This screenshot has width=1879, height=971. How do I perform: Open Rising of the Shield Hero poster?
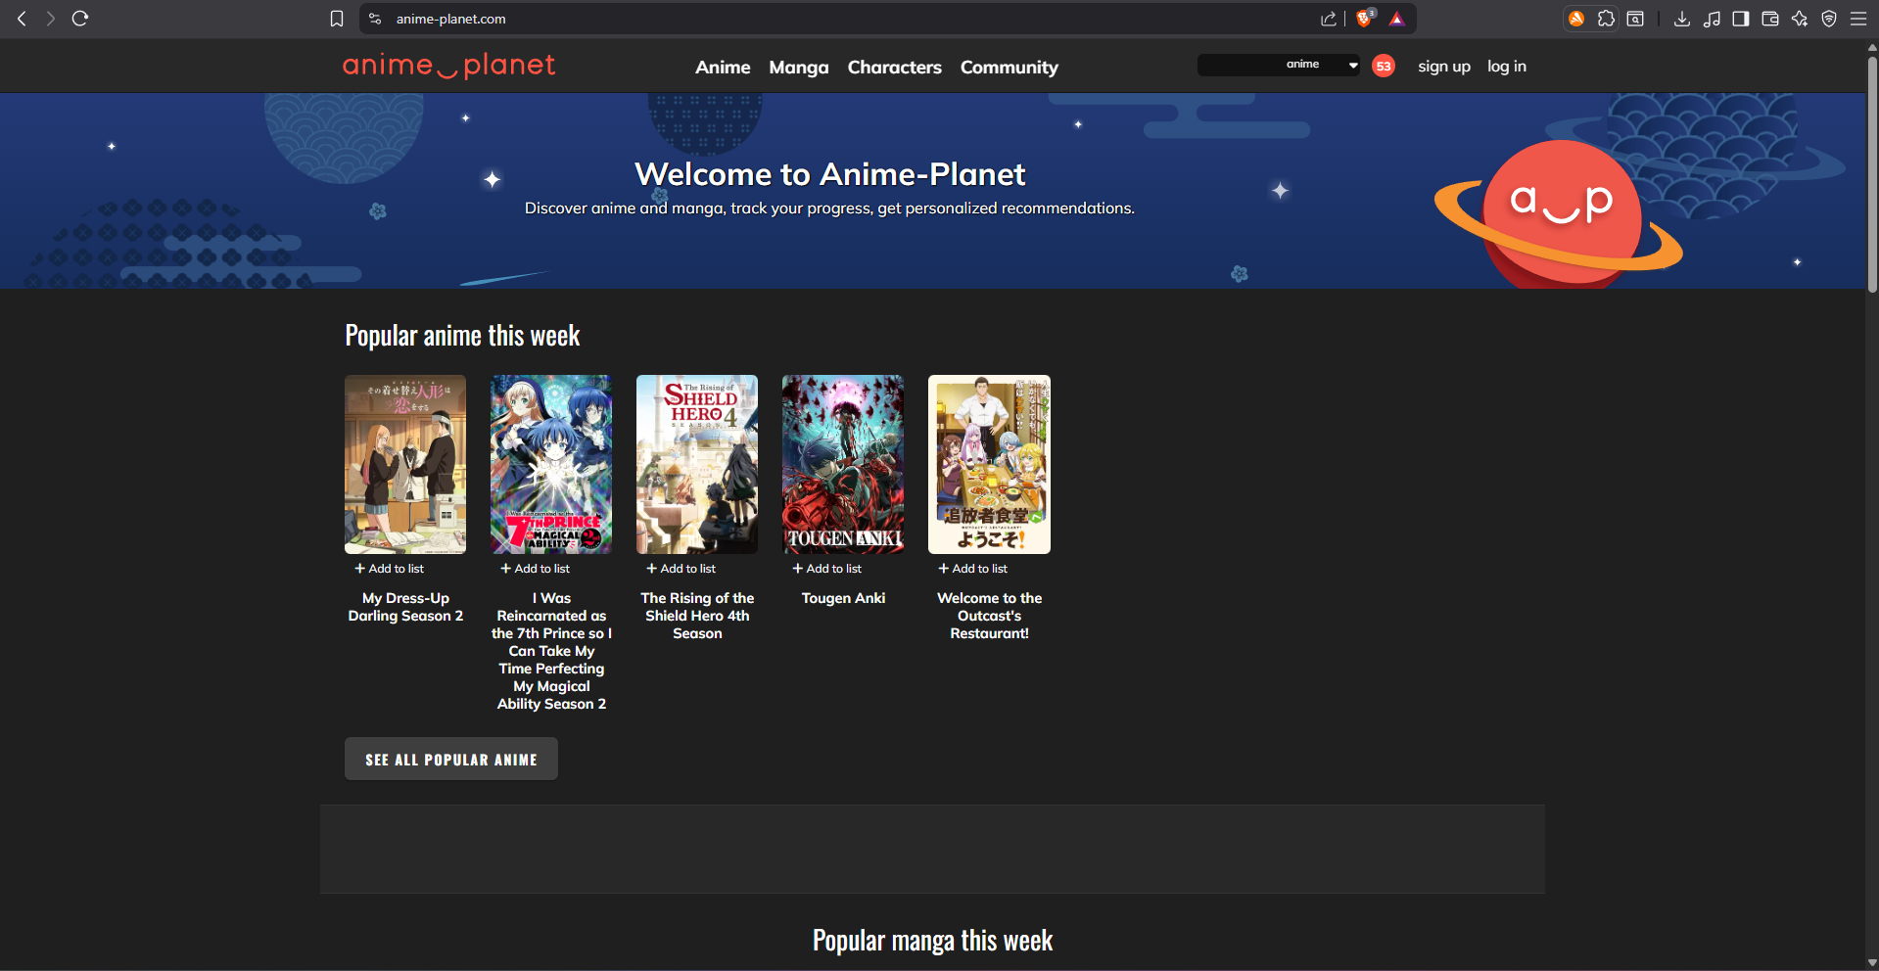point(697,464)
